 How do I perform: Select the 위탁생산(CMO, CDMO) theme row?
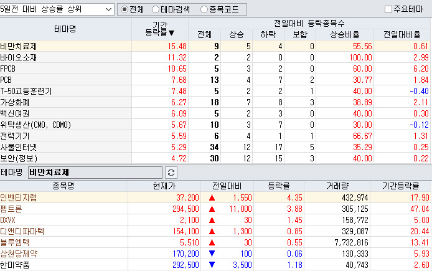(215, 125)
